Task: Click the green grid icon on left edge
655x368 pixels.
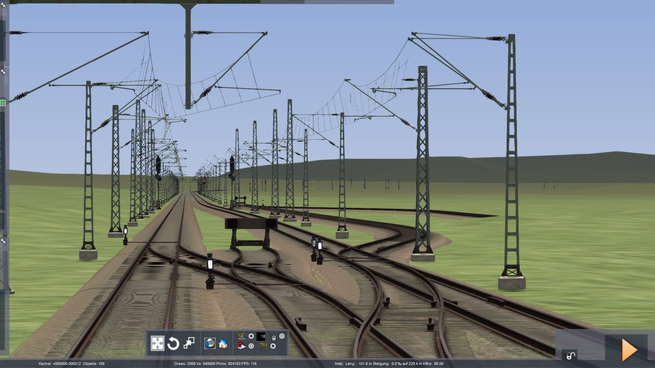Action: click(3, 103)
